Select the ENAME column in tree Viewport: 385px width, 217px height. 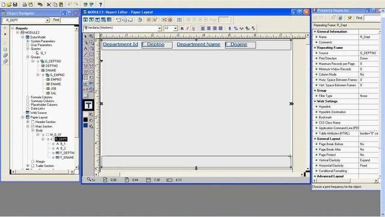(x=55, y=84)
